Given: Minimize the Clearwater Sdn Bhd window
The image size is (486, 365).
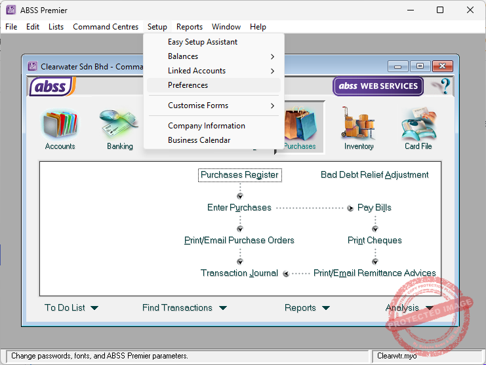Looking at the screenshot, I should tap(397, 66).
